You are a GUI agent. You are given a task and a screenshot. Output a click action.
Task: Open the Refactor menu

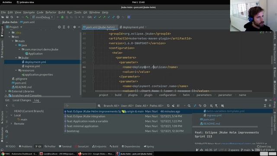[51, 13]
